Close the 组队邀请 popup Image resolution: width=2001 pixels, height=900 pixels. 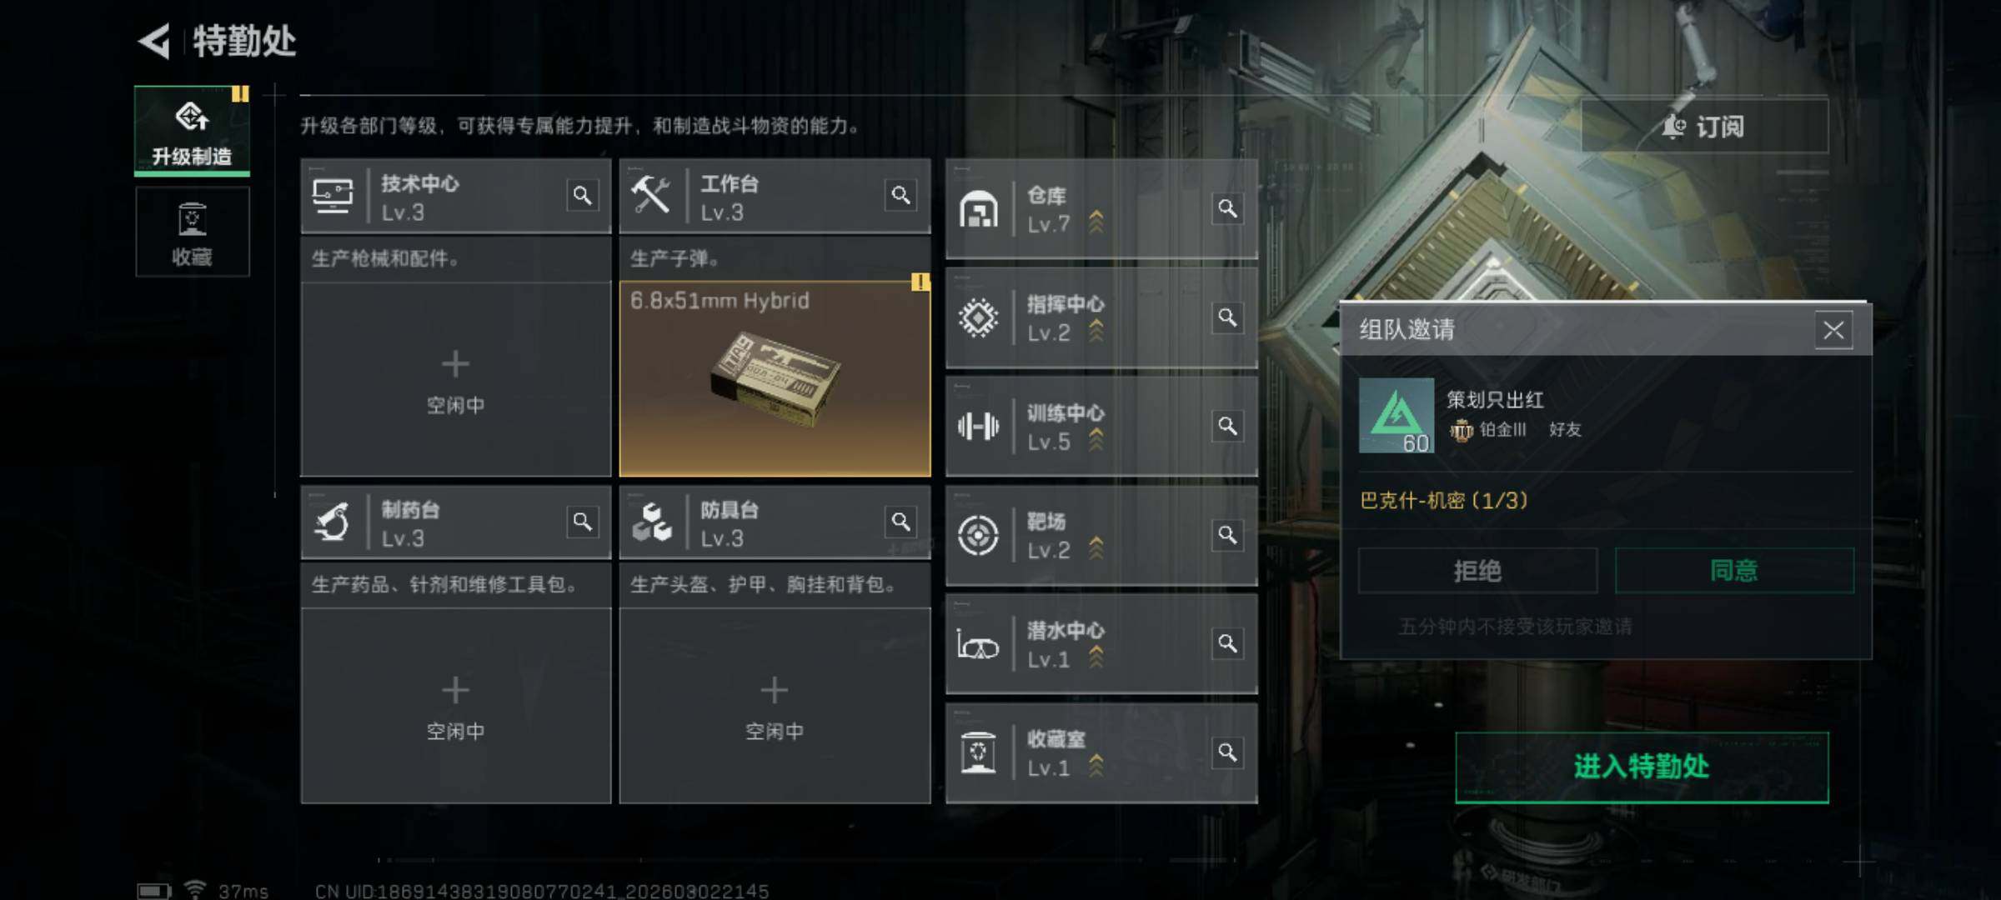pyautogui.click(x=1833, y=331)
